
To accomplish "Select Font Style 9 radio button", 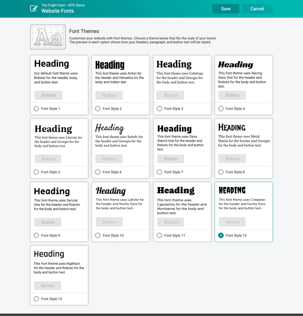I will coord(36,235).
